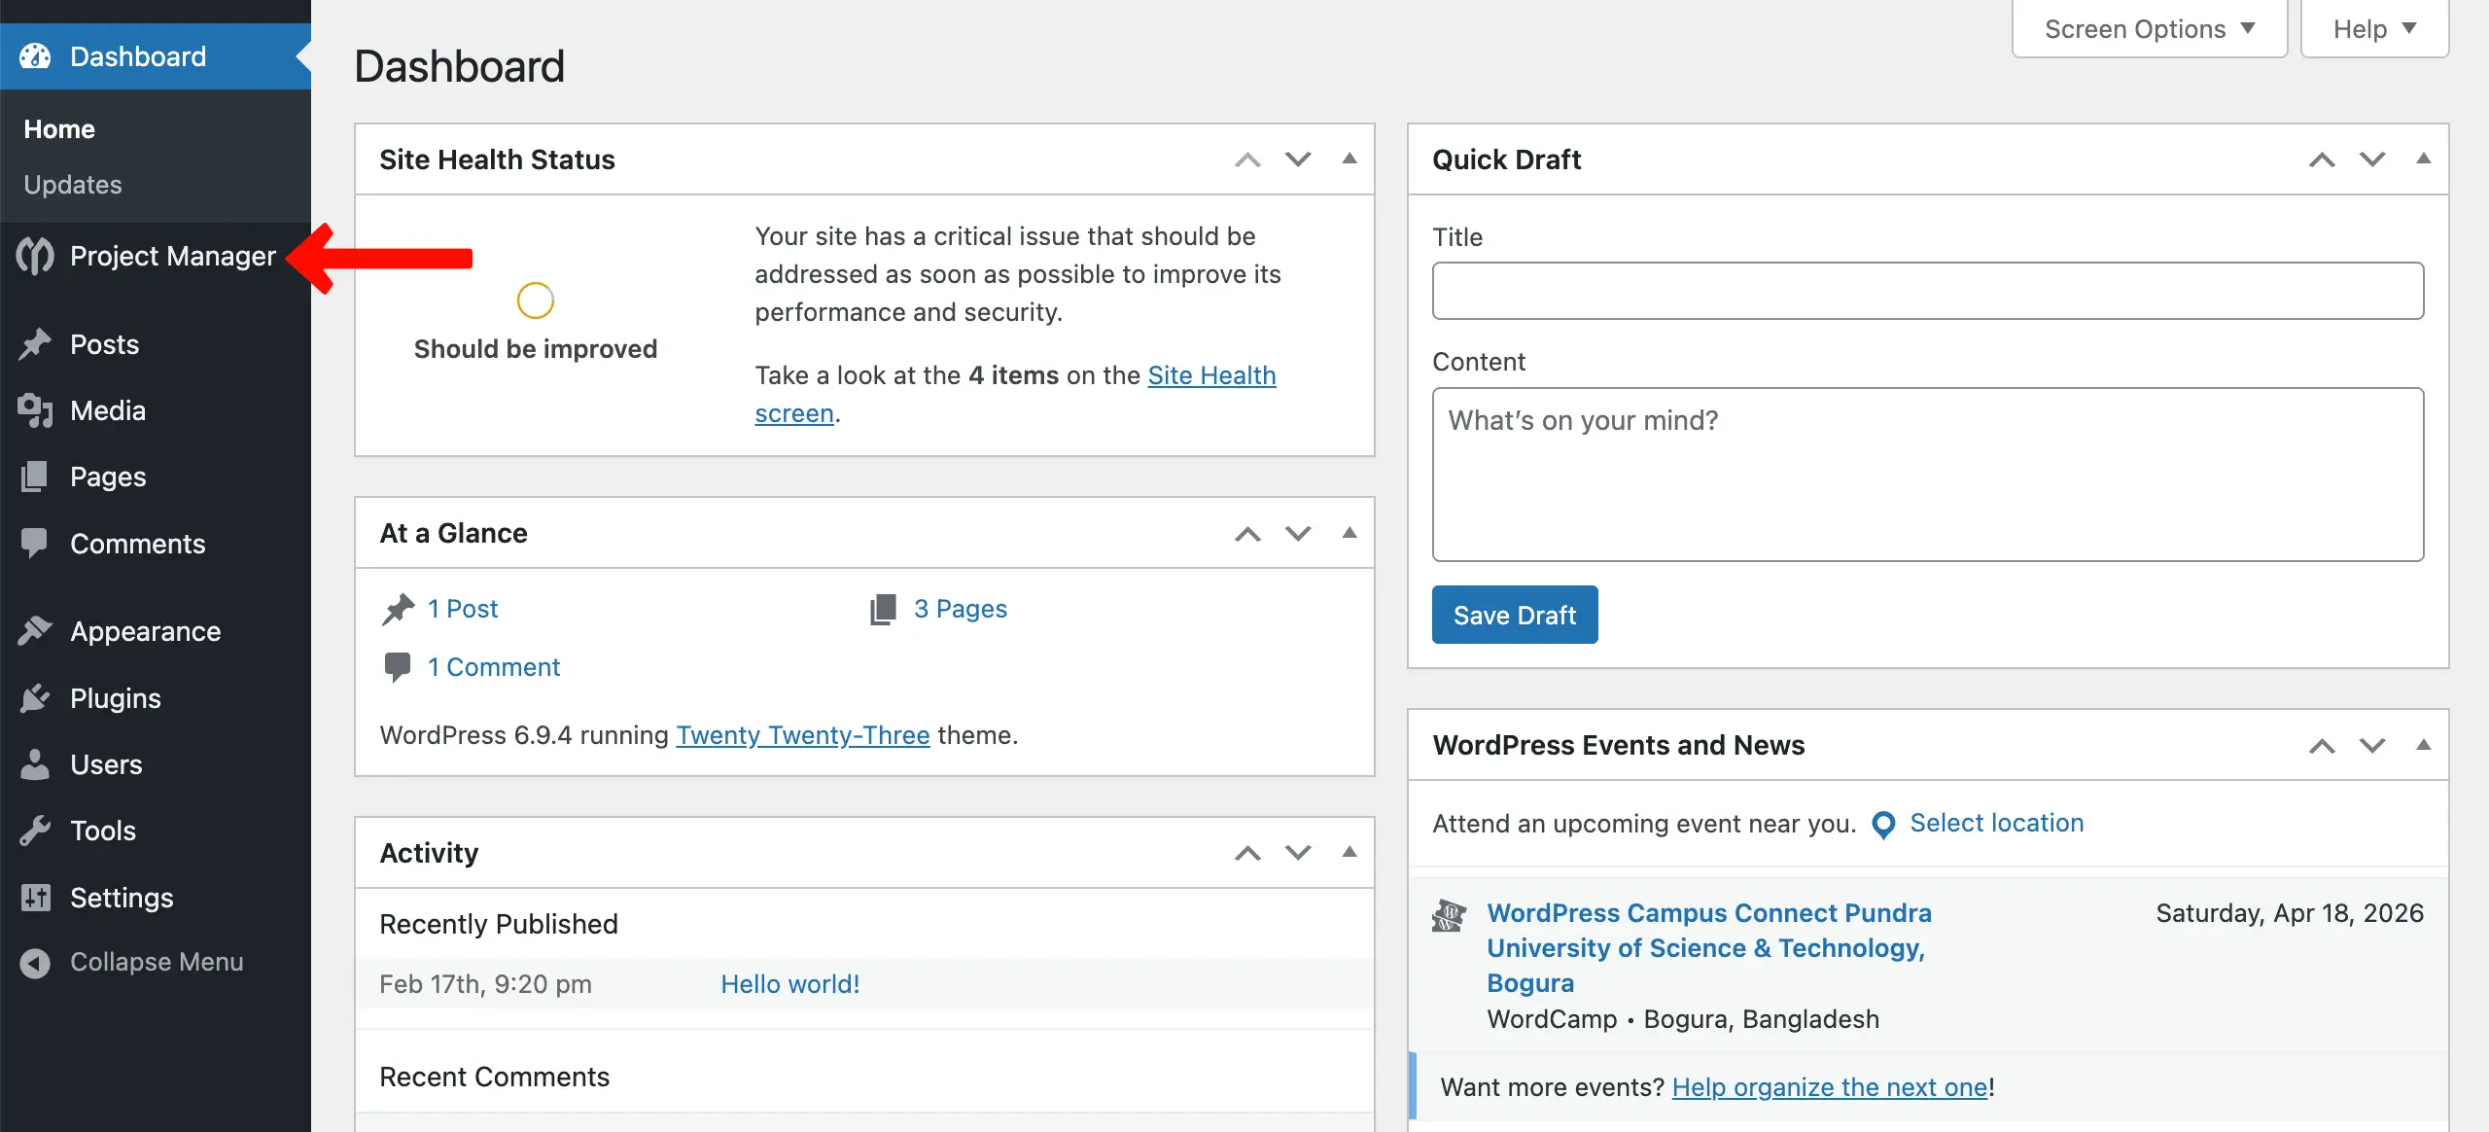Click the Appearance paintbrush icon
The image size is (2489, 1132).
tap(35, 631)
